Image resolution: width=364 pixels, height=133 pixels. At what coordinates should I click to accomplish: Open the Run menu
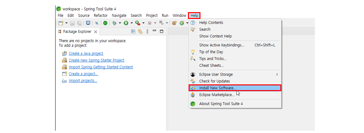point(165,16)
